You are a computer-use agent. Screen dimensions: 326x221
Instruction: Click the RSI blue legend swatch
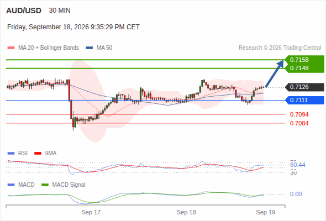coord(11,154)
